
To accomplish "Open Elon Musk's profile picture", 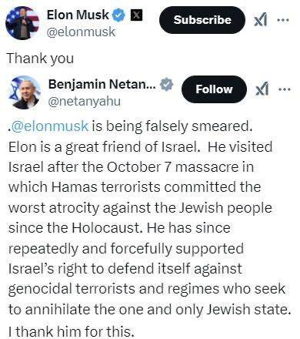I will point(22,23).
